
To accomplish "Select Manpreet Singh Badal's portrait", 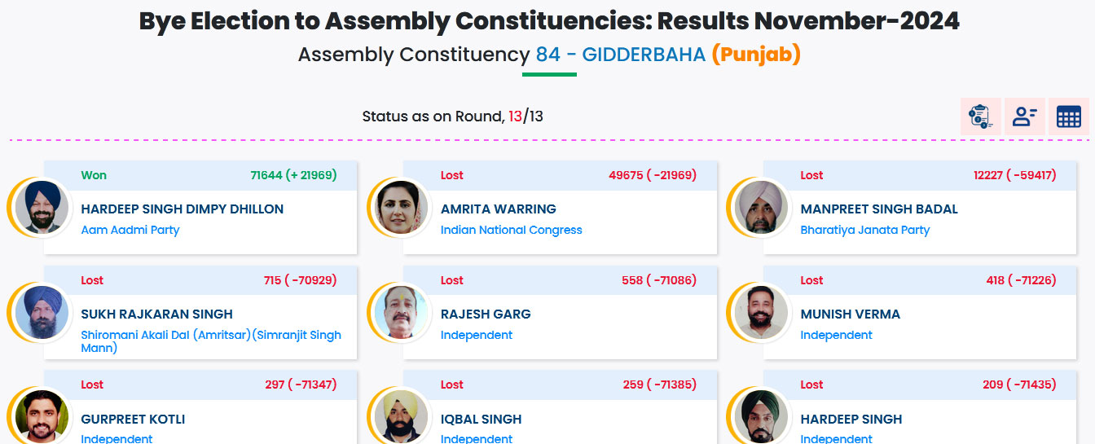I will pos(761,209).
